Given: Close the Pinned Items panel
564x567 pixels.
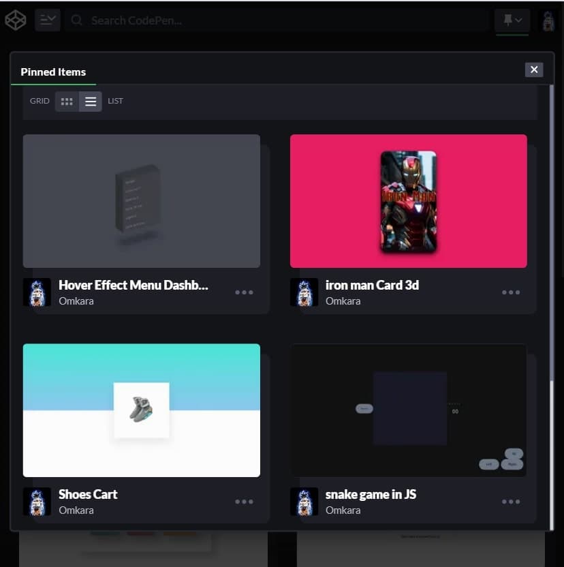Looking at the screenshot, I should click(534, 70).
